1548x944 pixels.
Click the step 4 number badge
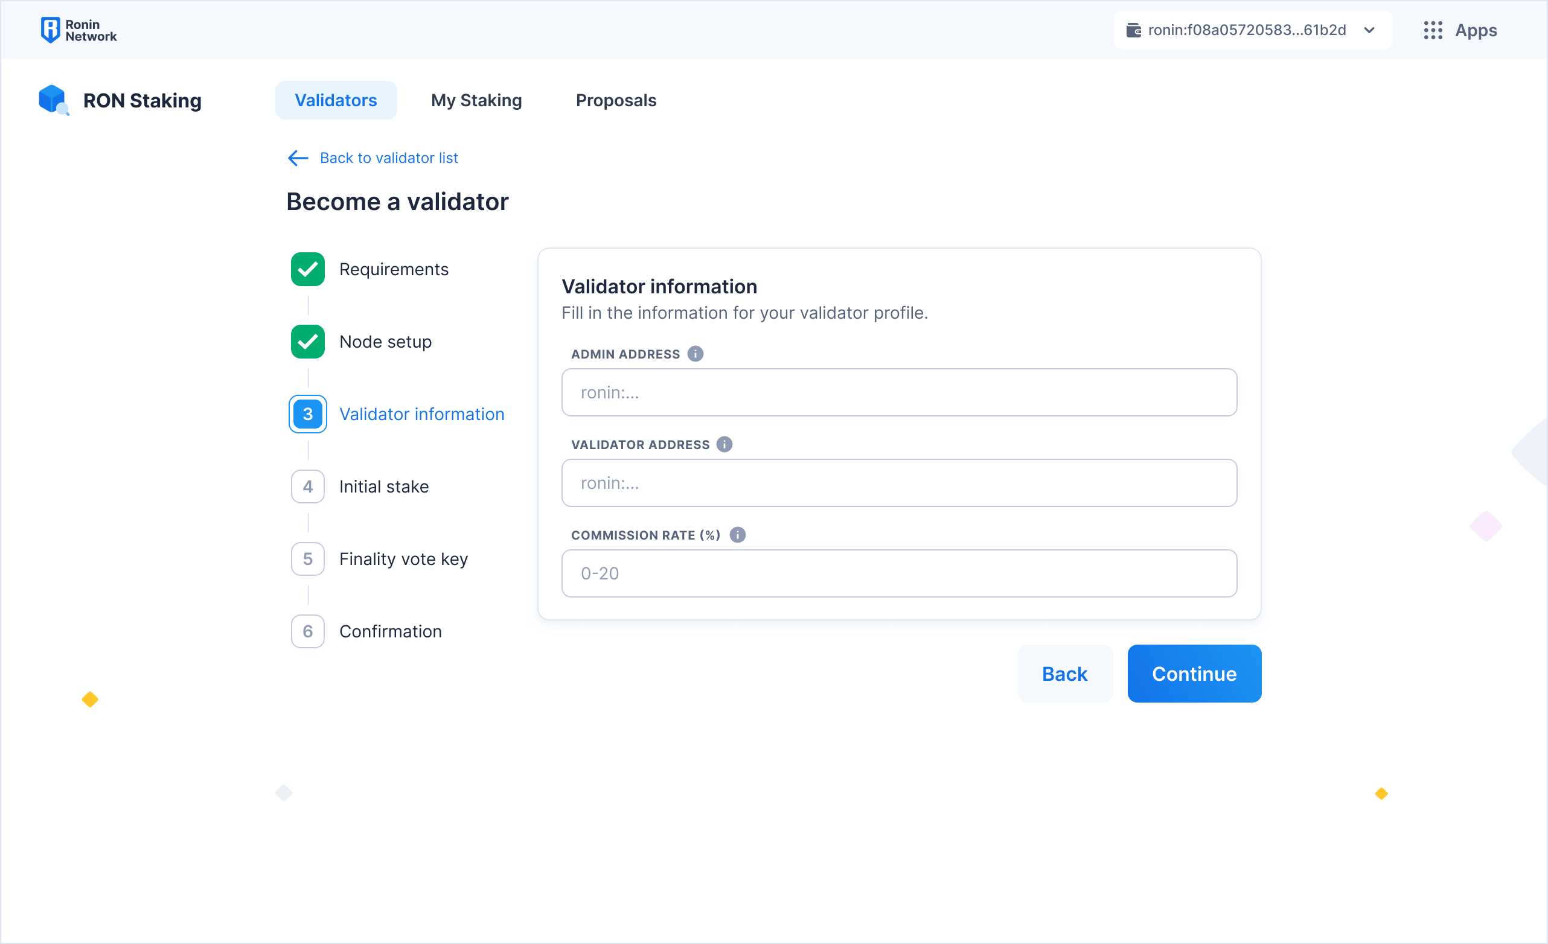(308, 486)
